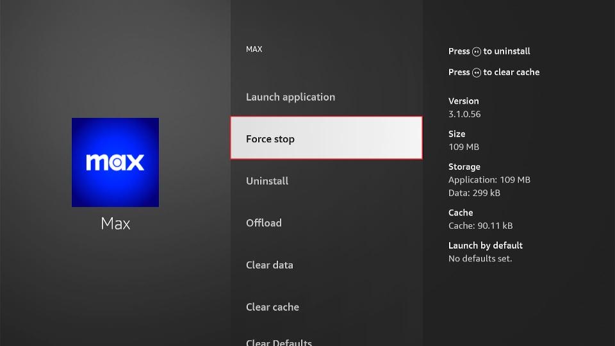Viewport: 615px width, 346px height.
Task: Choose Uninstall from the app menu
Action: [326, 181]
